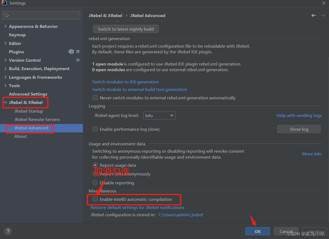
Task: Open the Help with sending logs link
Action: tap(299, 115)
